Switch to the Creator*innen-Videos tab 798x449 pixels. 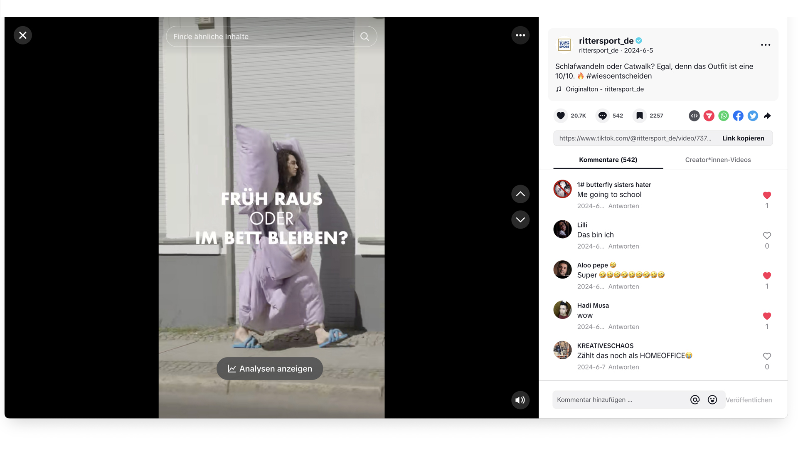(x=718, y=160)
